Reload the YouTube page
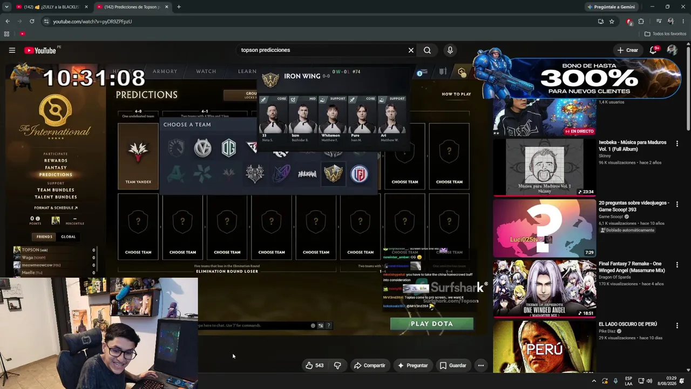The width and height of the screenshot is (691, 389). pyautogui.click(x=32, y=21)
